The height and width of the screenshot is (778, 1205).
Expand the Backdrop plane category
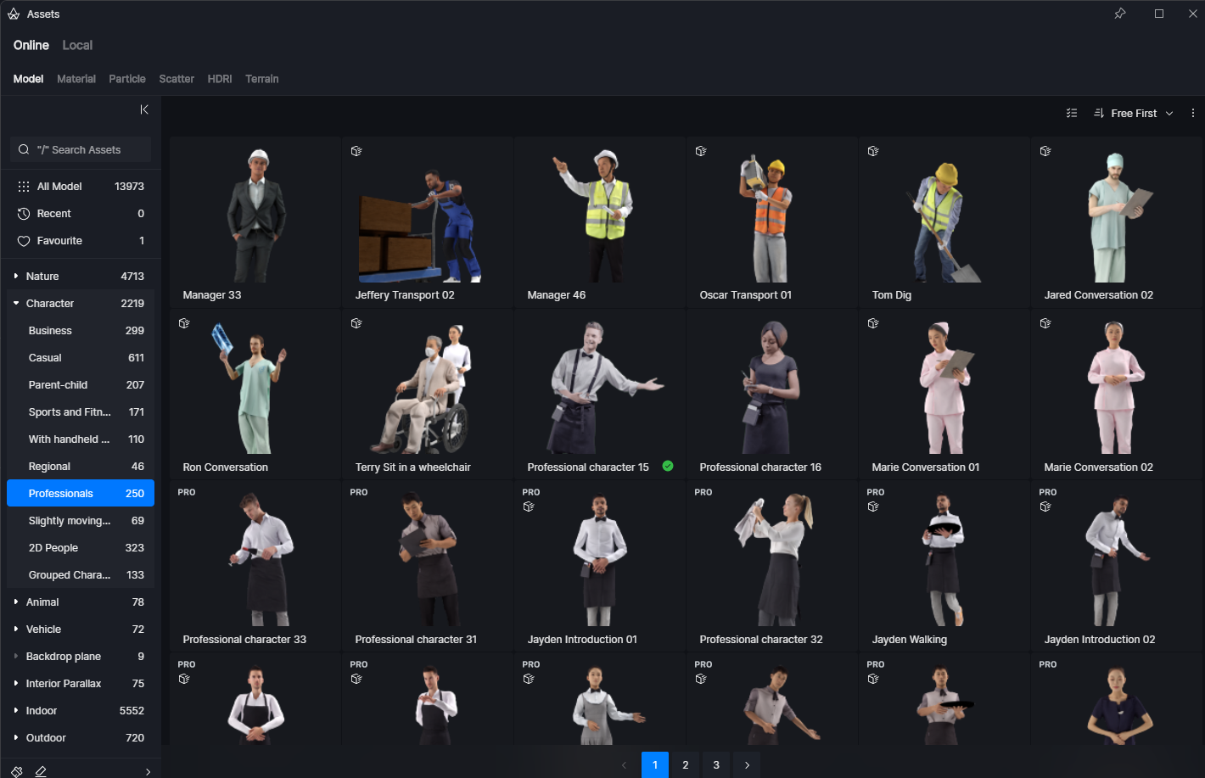tap(16, 656)
